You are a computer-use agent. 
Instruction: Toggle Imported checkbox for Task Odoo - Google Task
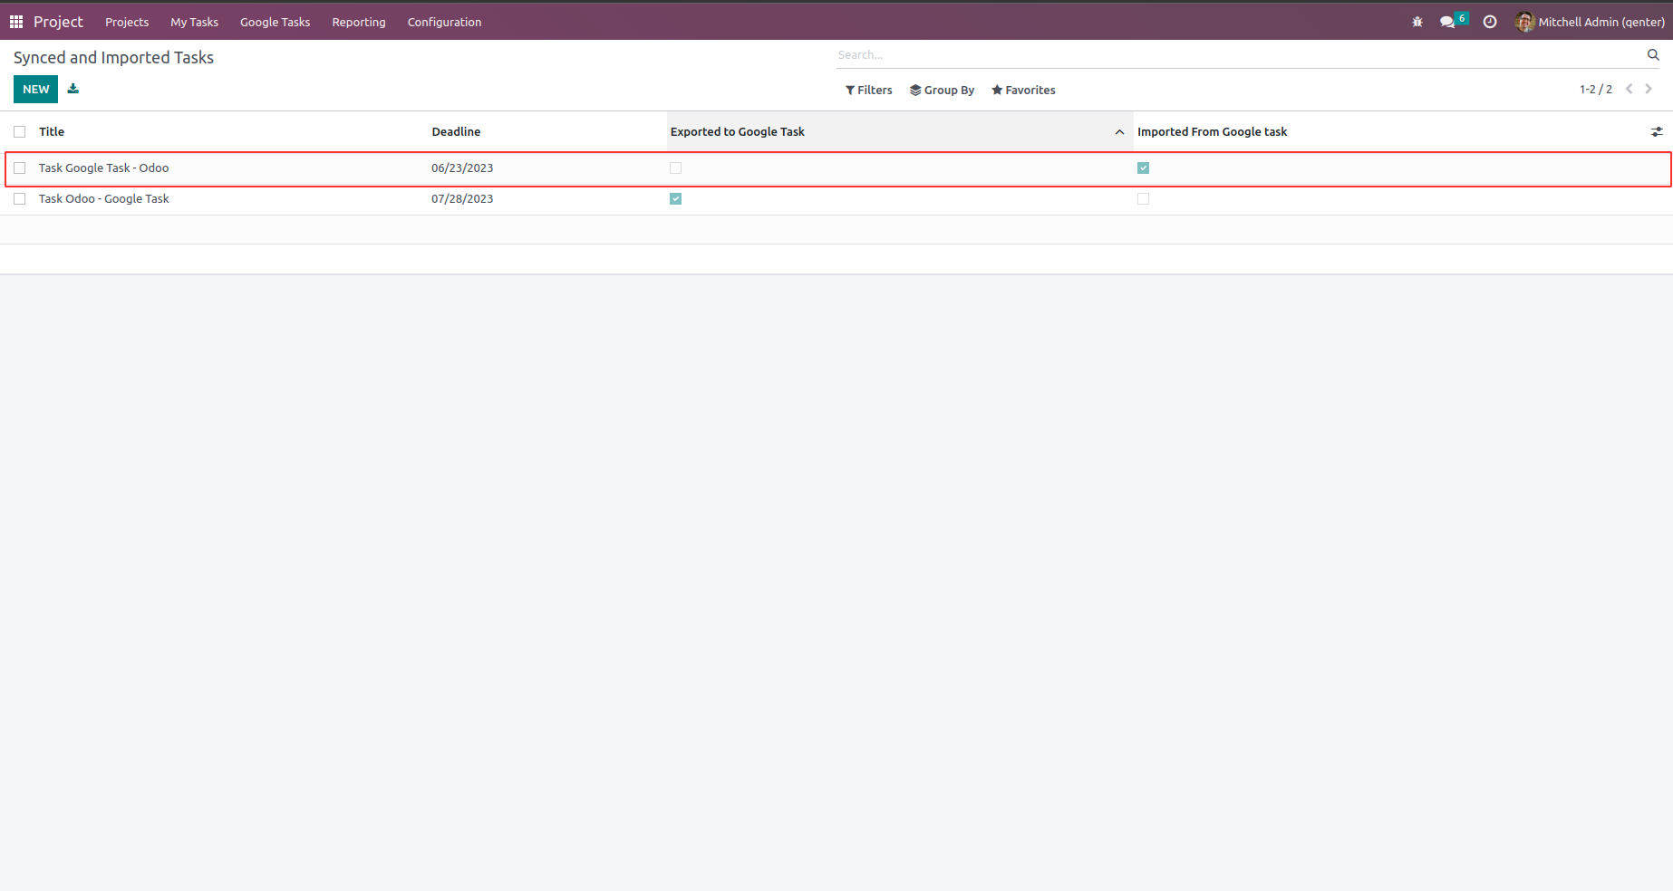(1143, 199)
